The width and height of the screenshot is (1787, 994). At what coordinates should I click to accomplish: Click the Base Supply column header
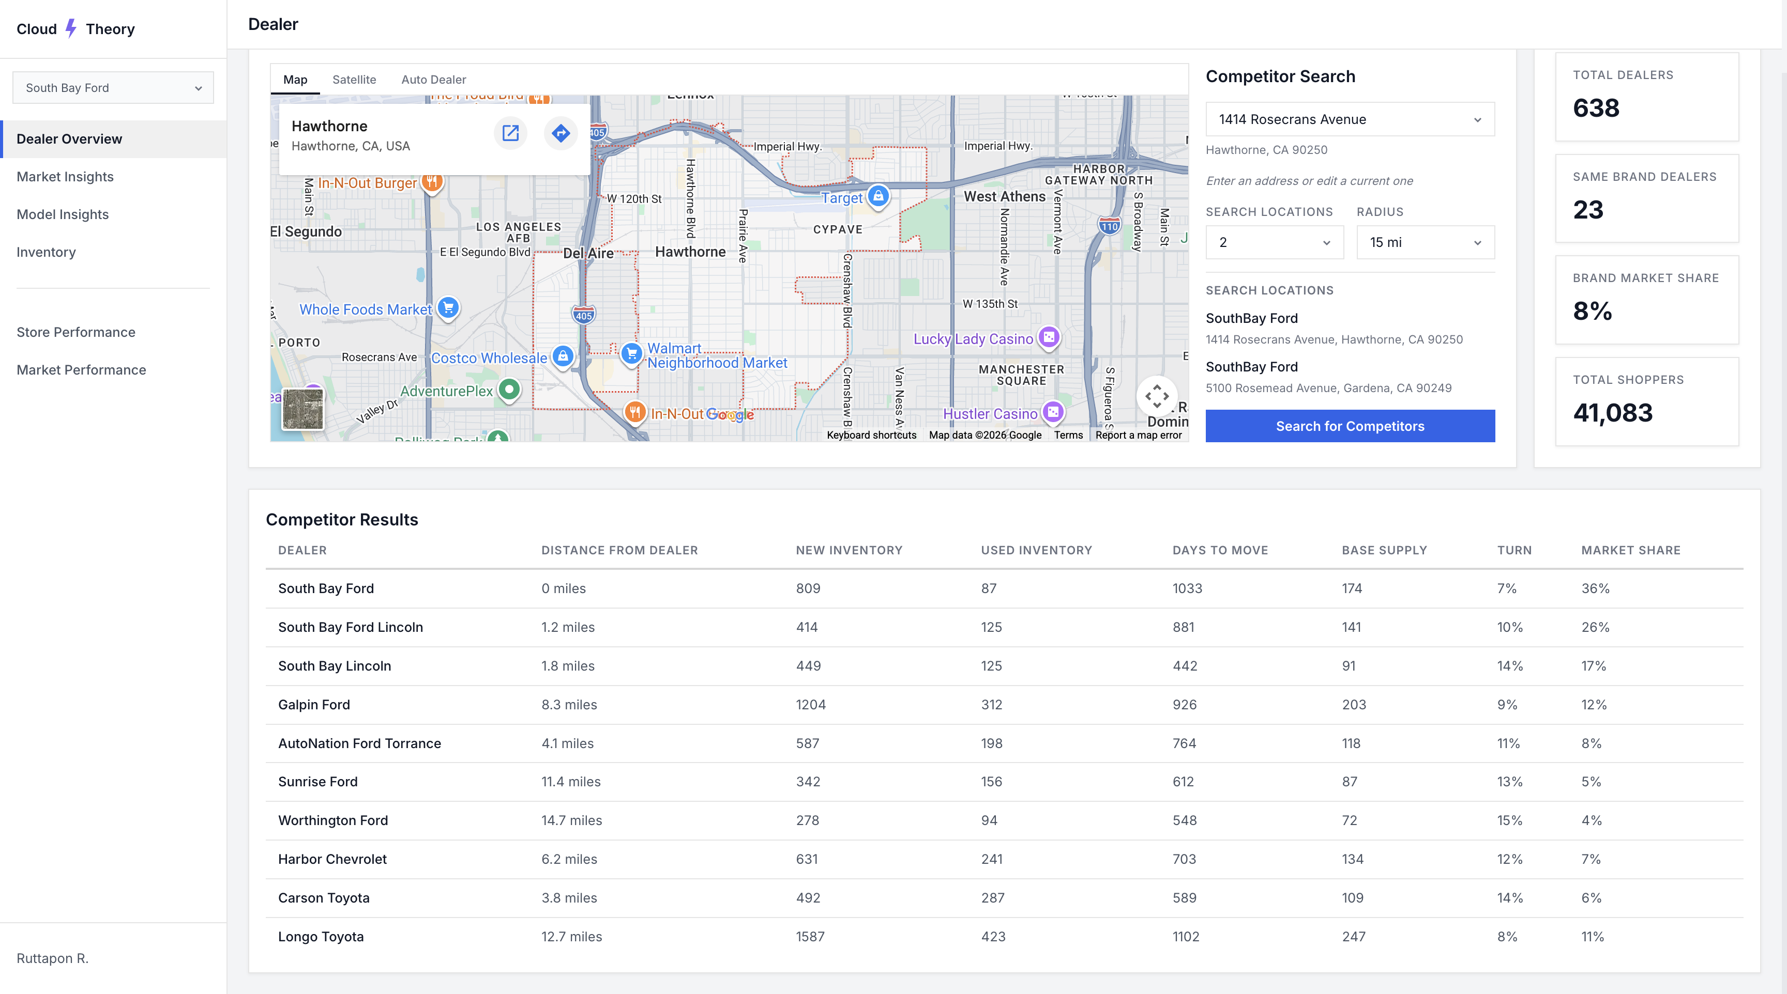click(x=1384, y=550)
